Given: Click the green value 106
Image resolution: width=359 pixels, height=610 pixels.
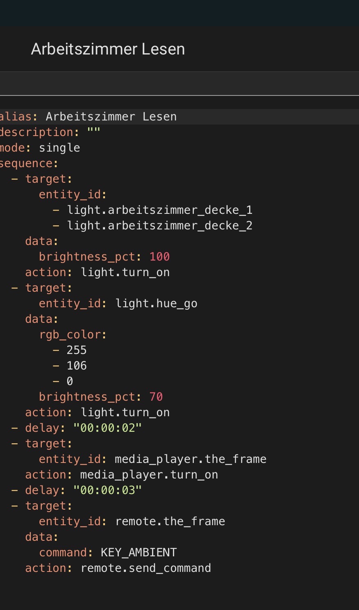Looking at the screenshot, I should pos(77,366).
